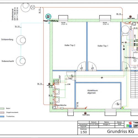Select the 'SH = 718,02 m' elevation text
This screenshot has width=138, height=138.
point(17,14)
